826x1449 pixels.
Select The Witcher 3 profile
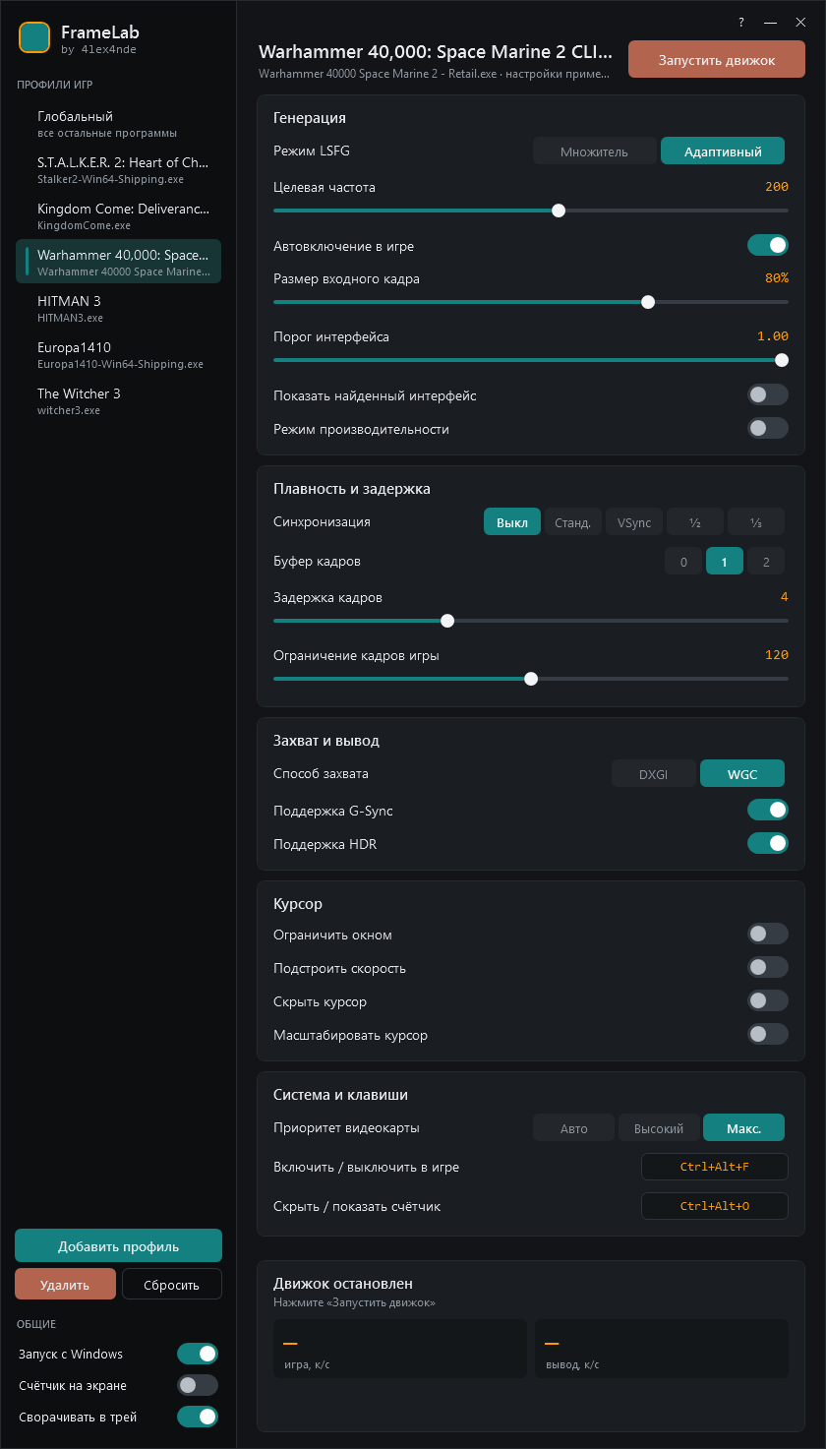(118, 401)
